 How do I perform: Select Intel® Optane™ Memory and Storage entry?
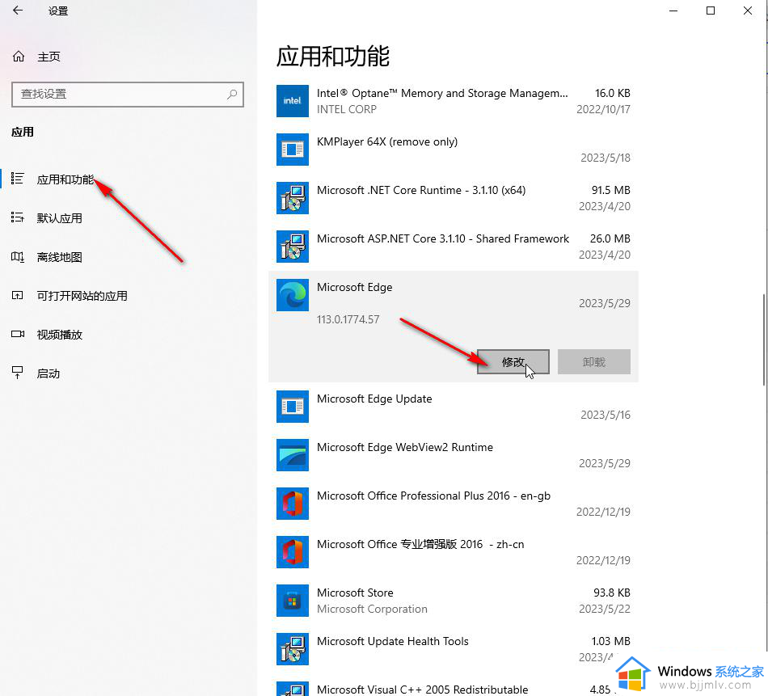[x=453, y=101]
